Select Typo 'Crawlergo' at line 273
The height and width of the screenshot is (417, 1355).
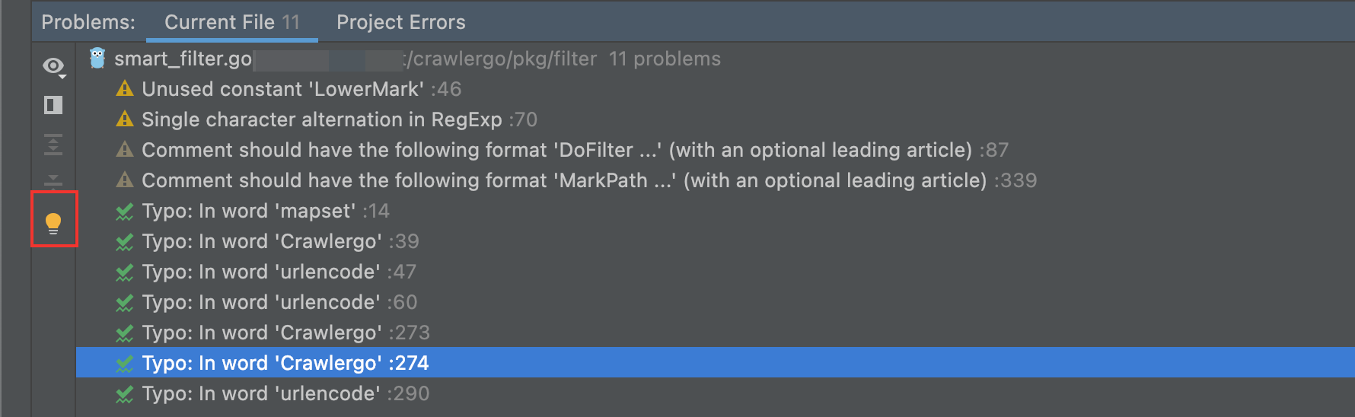point(285,333)
